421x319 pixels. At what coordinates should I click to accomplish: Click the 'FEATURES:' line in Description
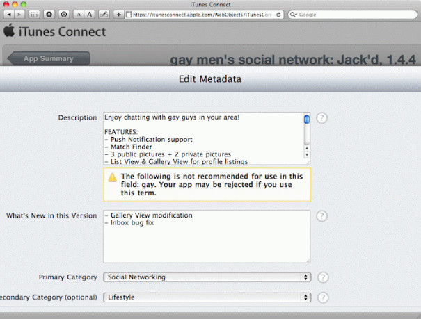click(x=121, y=132)
